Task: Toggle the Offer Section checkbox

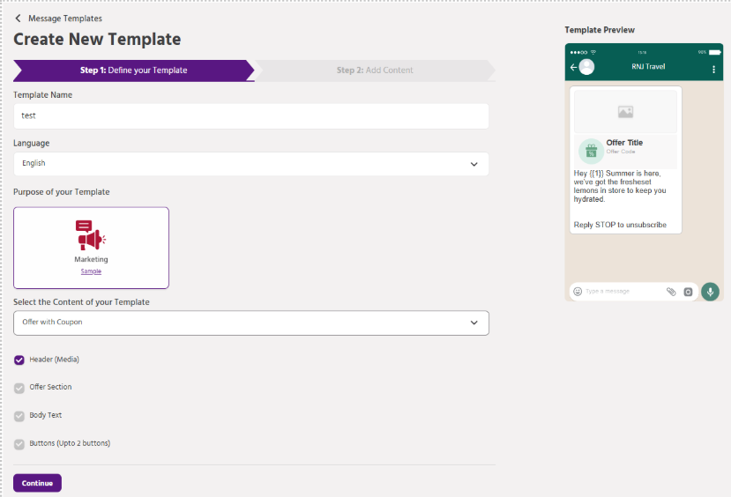Action: click(19, 388)
